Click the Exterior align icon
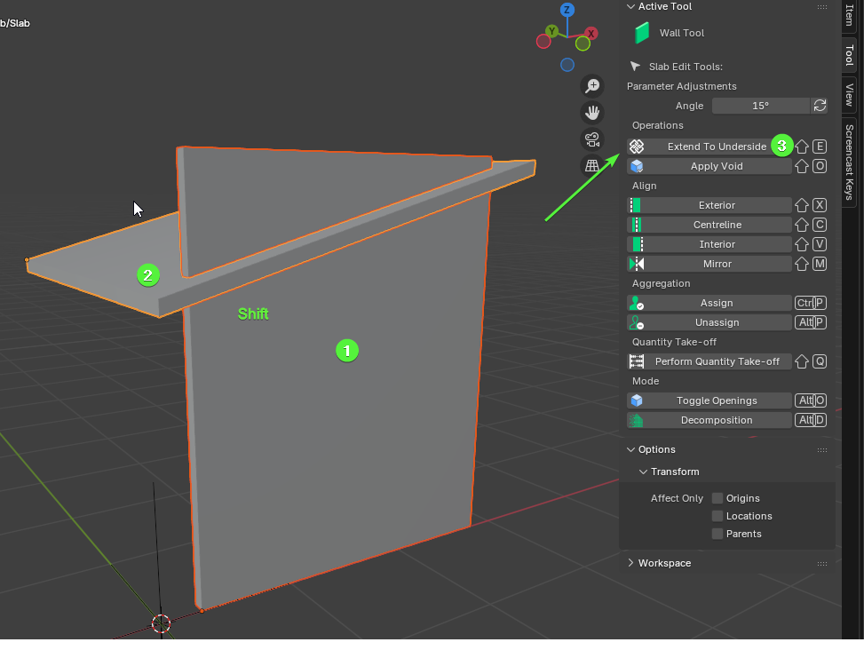The height and width of the screenshot is (666, 864). pos(635,205)
